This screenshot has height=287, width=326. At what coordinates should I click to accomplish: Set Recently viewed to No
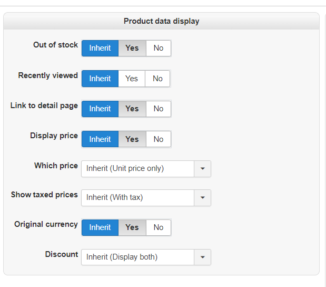point(158,79)
